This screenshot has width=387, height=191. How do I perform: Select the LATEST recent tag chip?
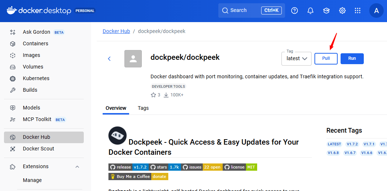pyautogui.click(x=334, y=144)
